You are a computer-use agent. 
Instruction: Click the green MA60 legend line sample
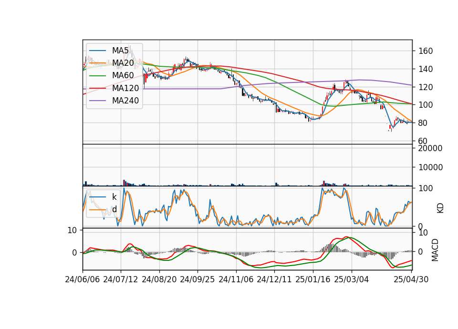[x=97, y=76]
